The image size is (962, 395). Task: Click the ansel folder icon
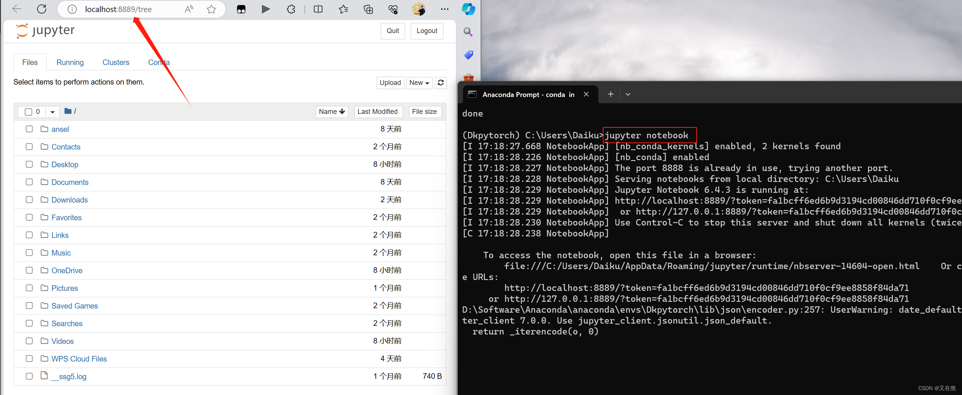[x=44, y=129]
